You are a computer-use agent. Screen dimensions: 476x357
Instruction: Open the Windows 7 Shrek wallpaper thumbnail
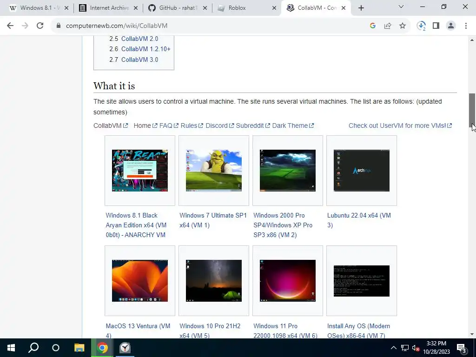click(214, 170)
